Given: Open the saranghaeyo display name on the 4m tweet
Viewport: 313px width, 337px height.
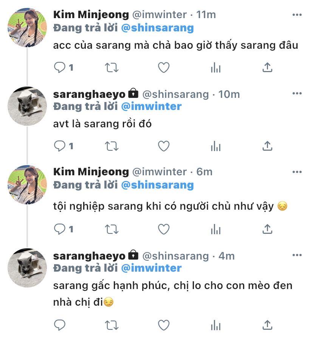Looking at the screenshot, I should click(x=89, y=256).
